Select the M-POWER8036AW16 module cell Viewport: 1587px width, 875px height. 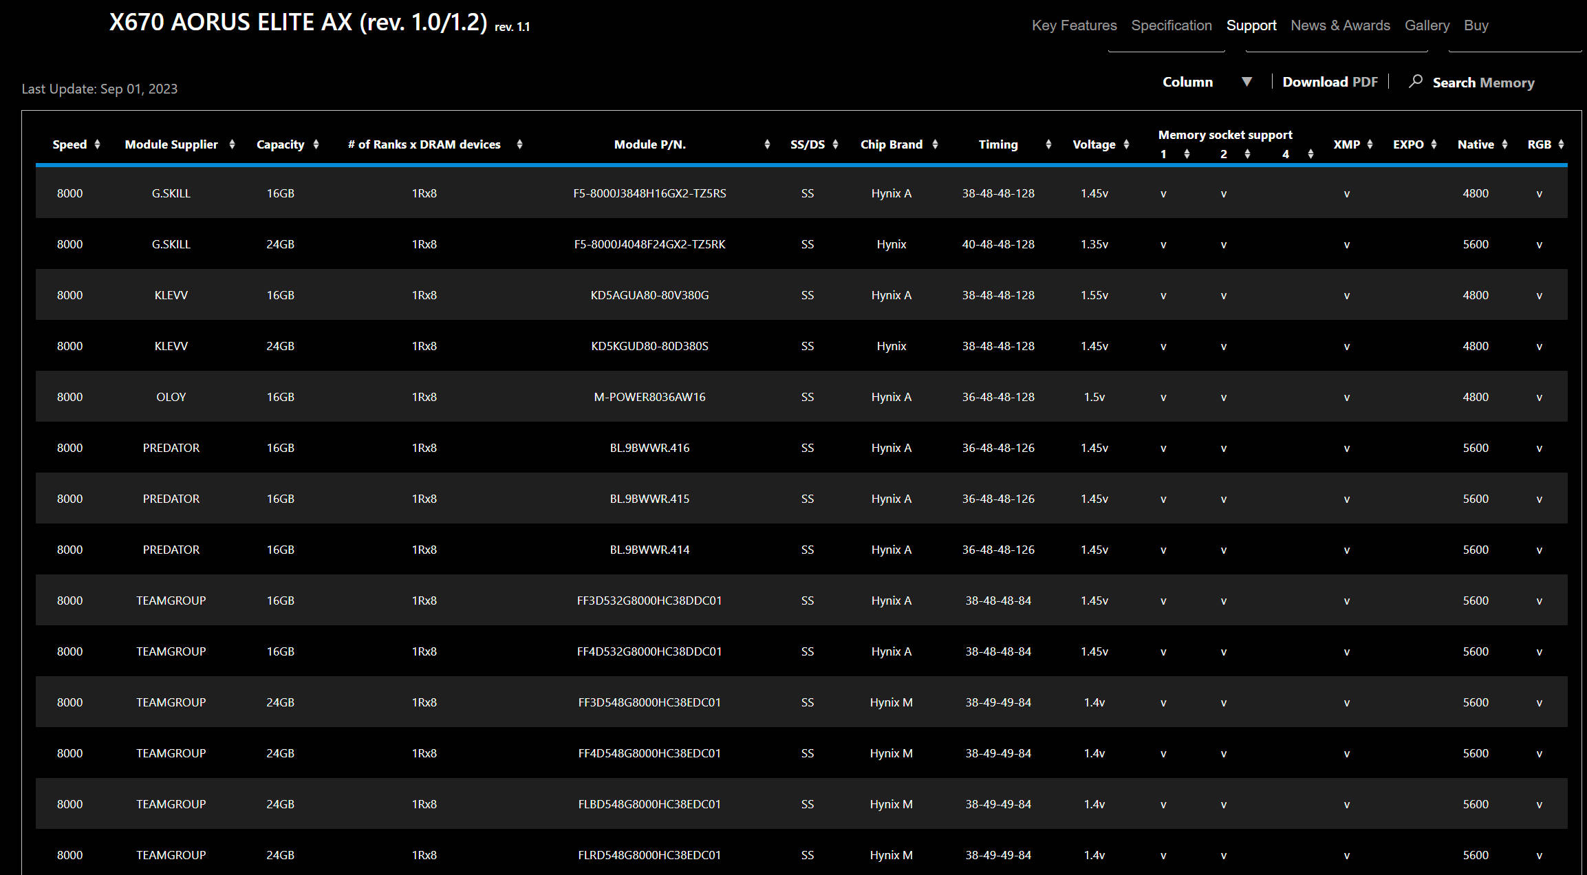(x=650, y=397)
